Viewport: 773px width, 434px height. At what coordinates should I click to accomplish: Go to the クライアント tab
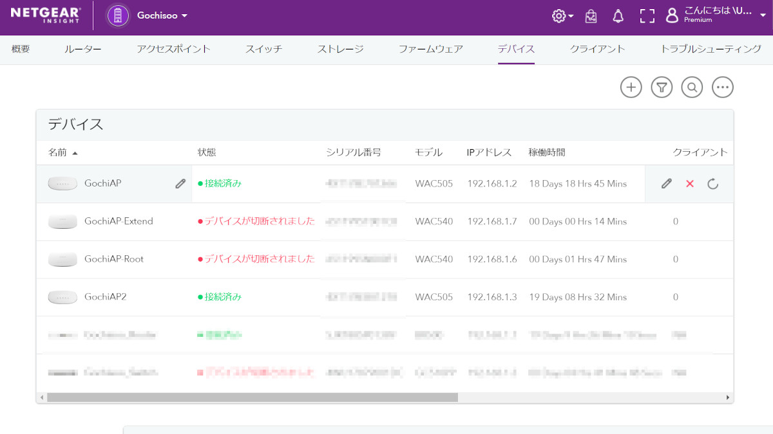[x=597, y=49]
